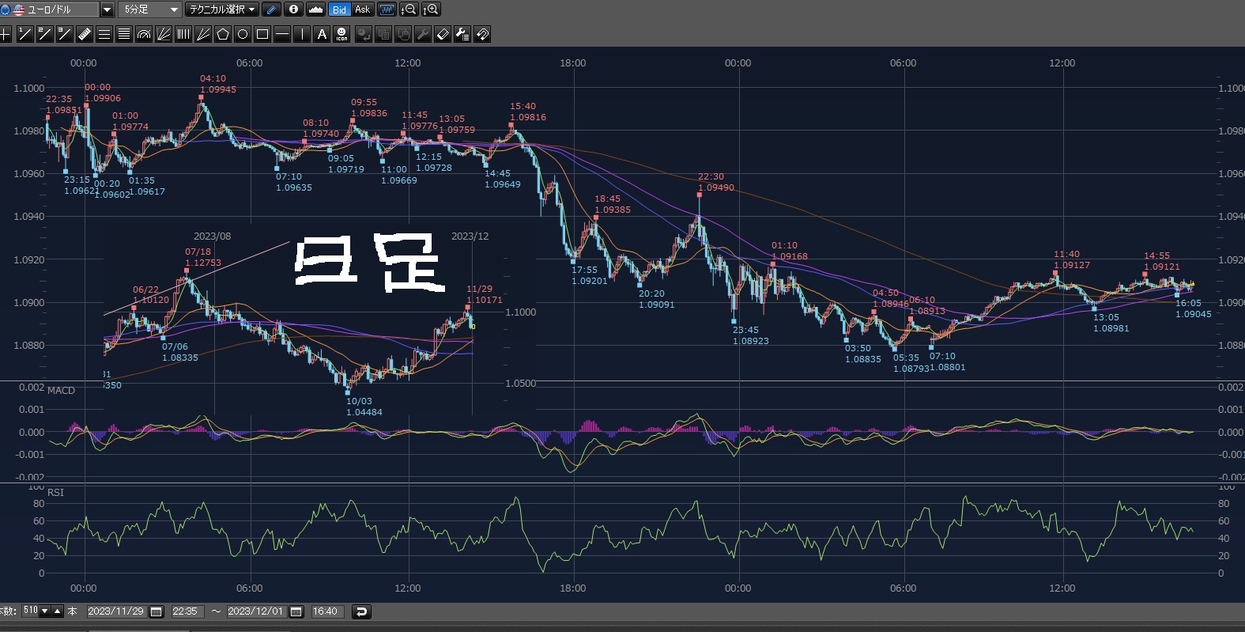Click the end time field showing 16:40
Viewport: 1245px width, 632px height.
pos(325,611)
